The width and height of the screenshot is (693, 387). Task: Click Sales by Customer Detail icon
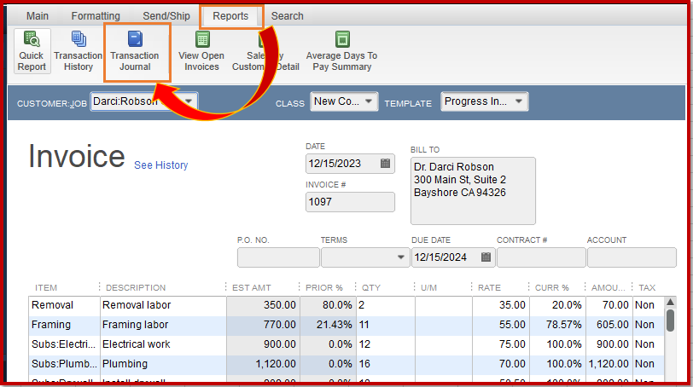(x=265, y=51)
